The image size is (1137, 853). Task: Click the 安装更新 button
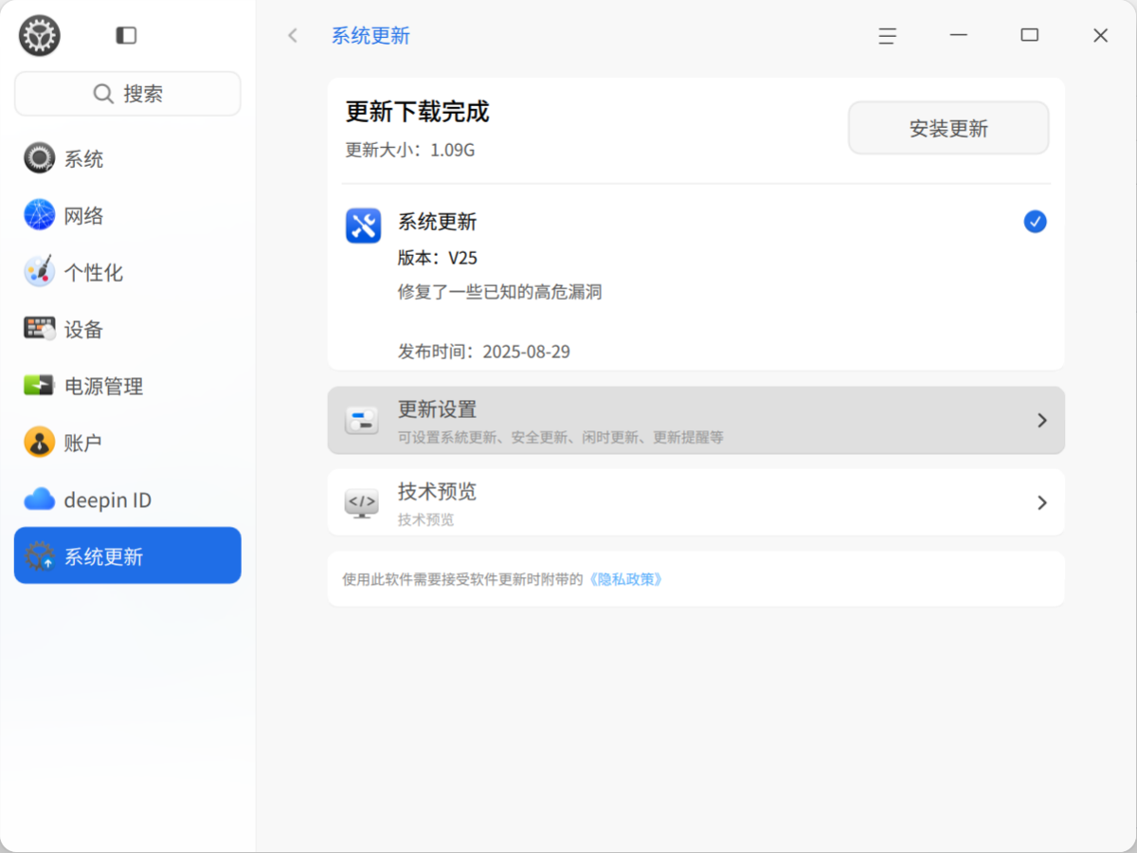948,128
